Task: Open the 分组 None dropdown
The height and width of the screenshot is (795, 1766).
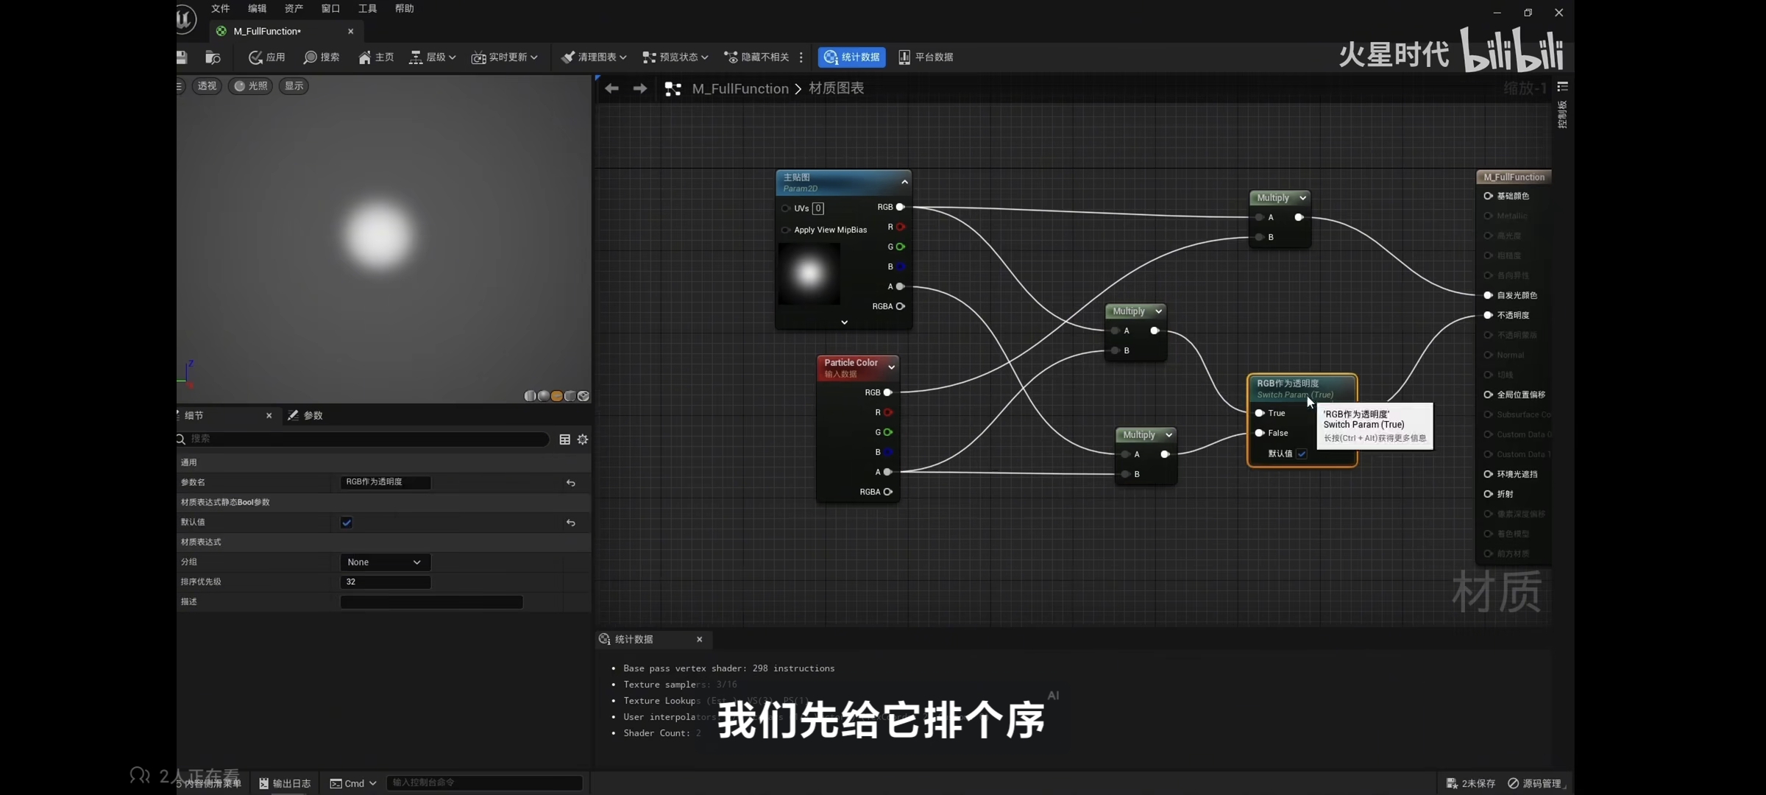Action: coord(384,562)
